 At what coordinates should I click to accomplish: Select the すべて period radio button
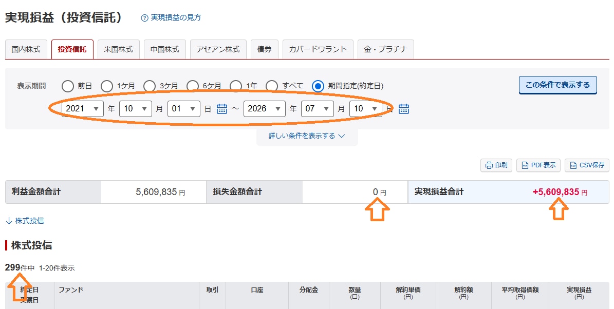click(271, 86)
